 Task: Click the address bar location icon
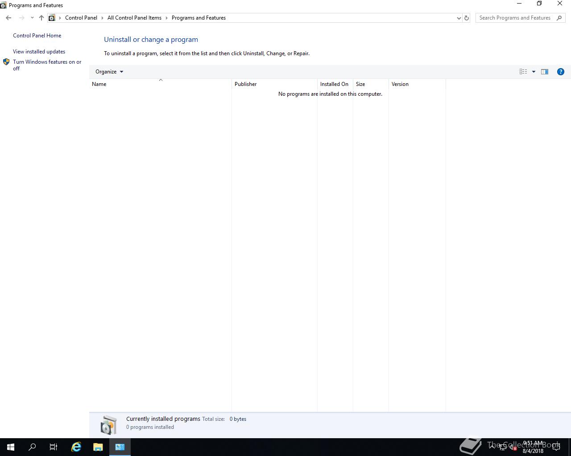coord(52,18)
